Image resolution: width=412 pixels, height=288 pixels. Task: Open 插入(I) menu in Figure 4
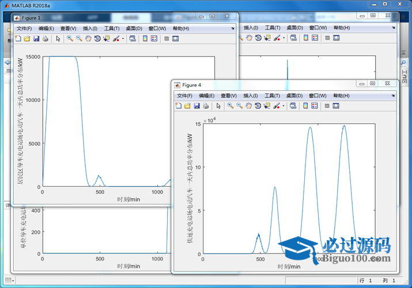[251, 96]
